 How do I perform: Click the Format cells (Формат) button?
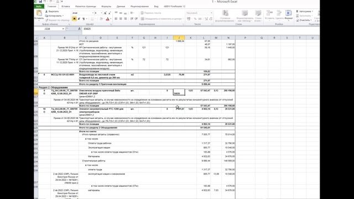pyautogui.click(x=289, y=15)
